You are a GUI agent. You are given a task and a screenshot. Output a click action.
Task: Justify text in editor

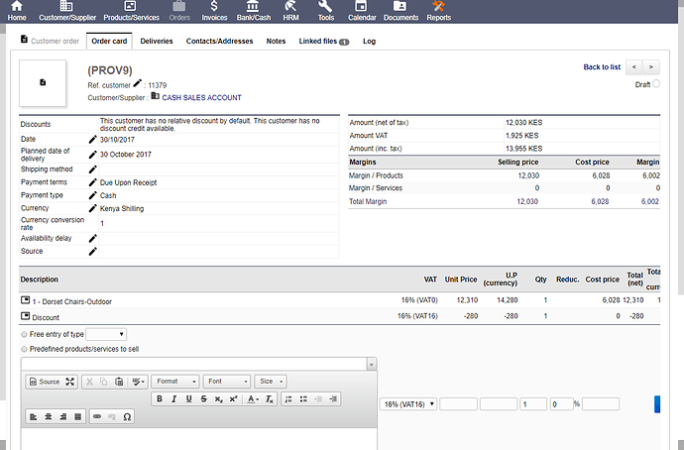click(78, 417)
